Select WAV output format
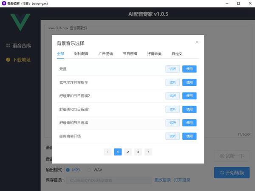This screenshot has width=255, height=191. tap(89, 170)
